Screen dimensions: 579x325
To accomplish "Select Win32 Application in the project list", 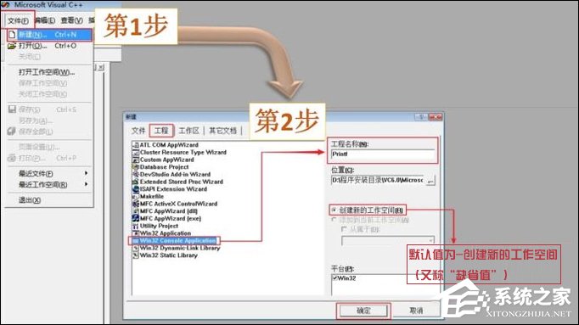I will click(165, 233).
